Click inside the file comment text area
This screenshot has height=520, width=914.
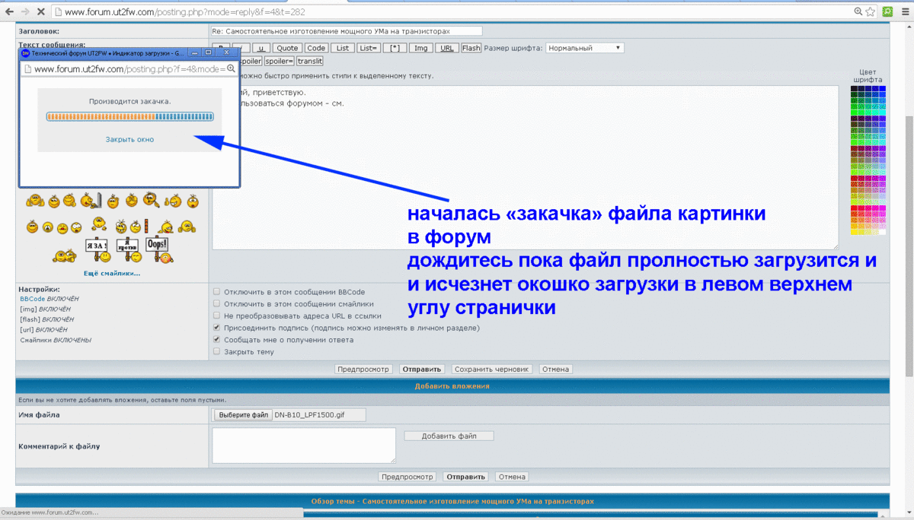click(x=304, y=445)
